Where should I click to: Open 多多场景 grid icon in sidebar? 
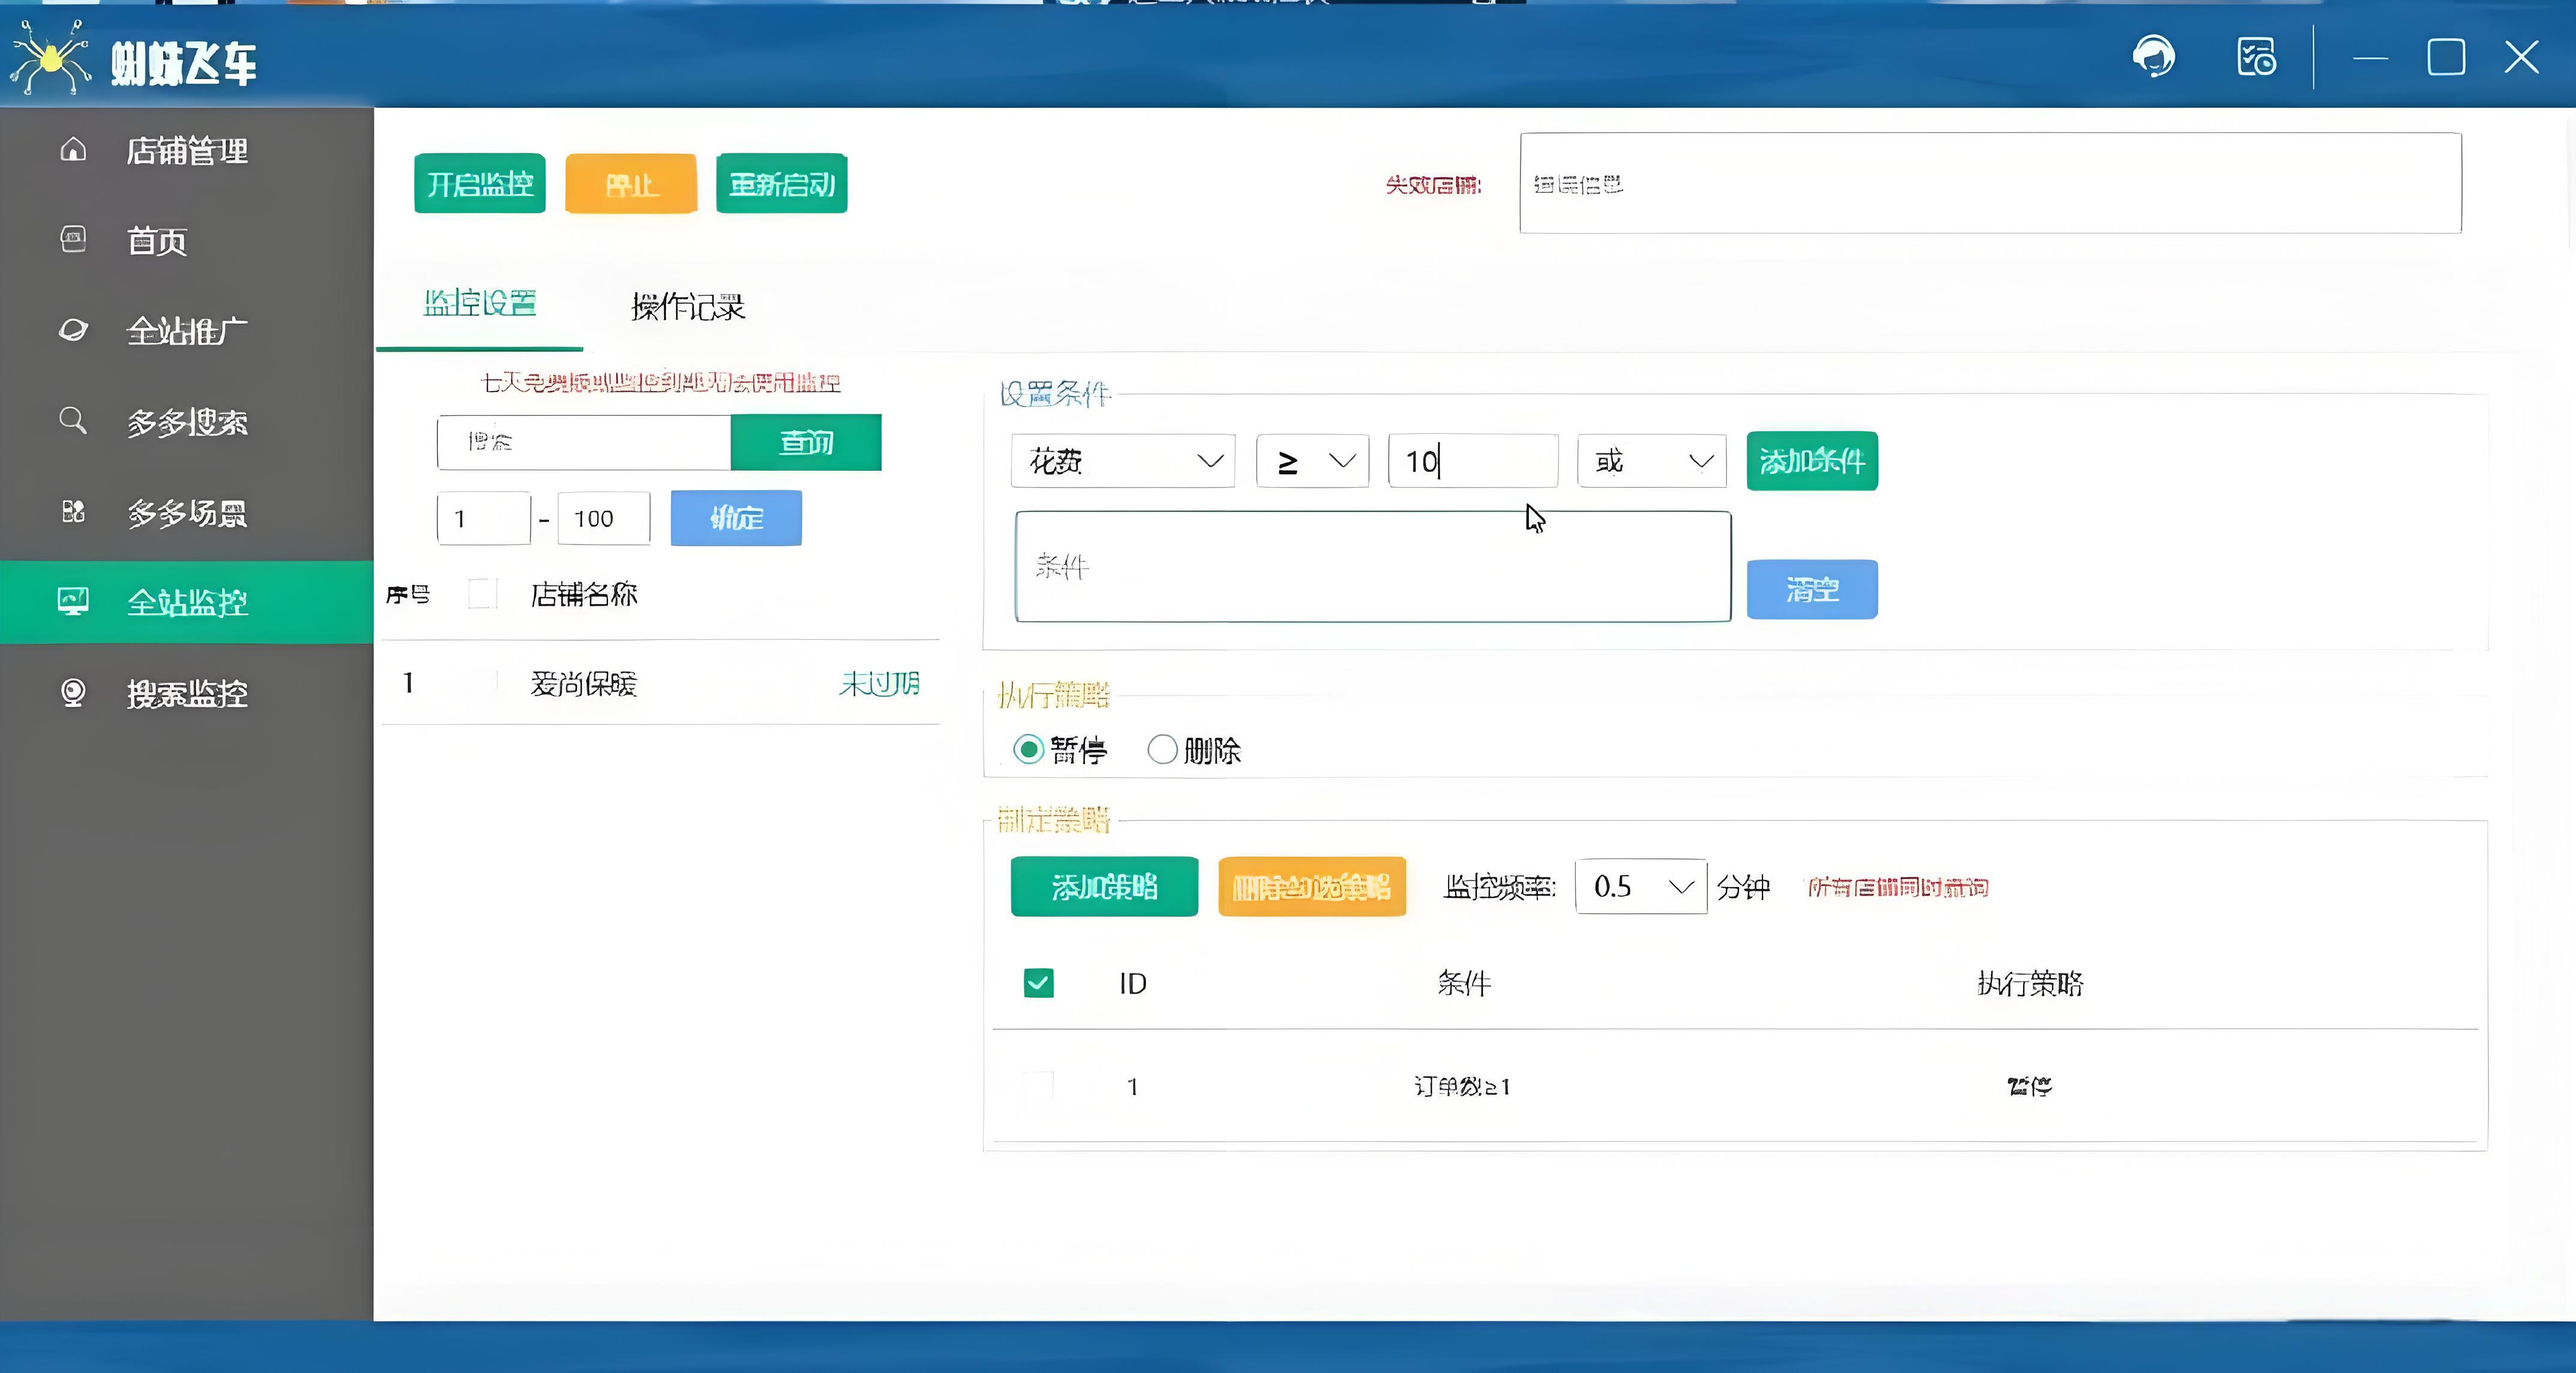tap(73, 512)
